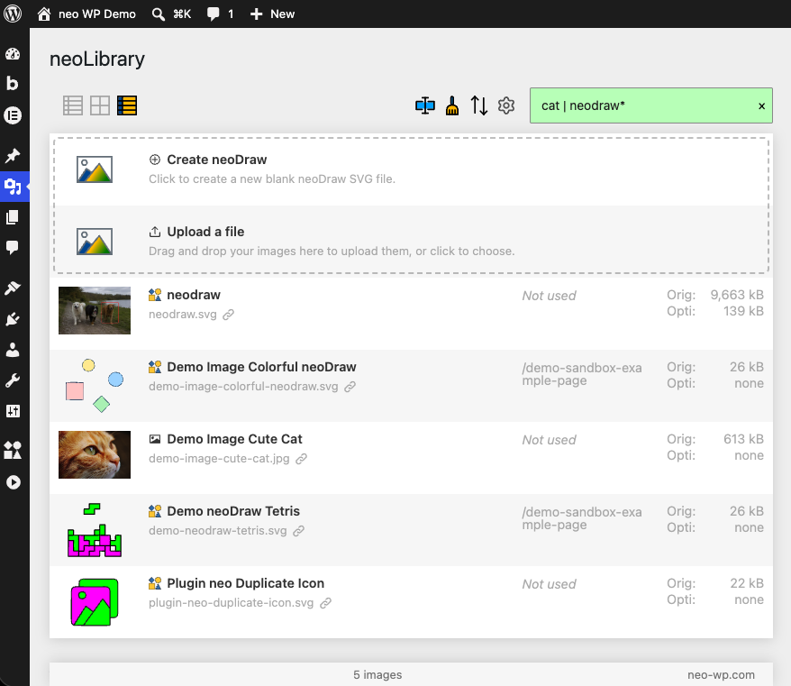Open the colorful shapes thumbnail
The height and width of the screenshot is (686, 791).
pyautogui.click(x=95, y=386)
